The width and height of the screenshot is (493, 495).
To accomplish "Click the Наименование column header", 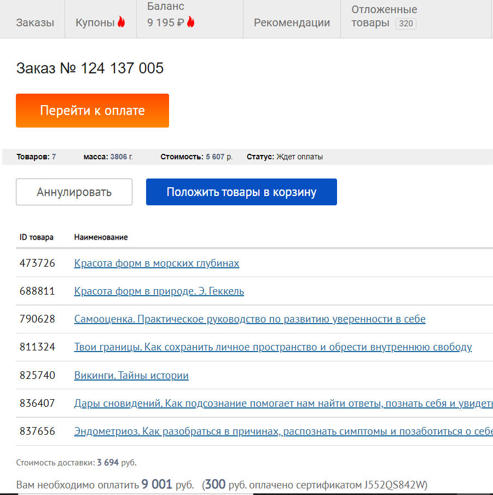I will point(101,237).
